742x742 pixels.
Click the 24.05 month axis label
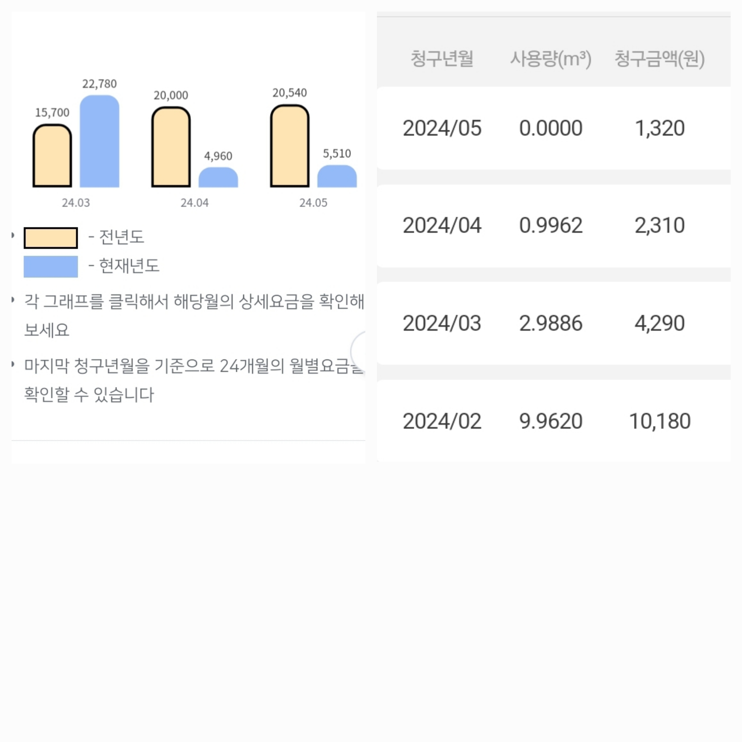(x=313, y=203)
